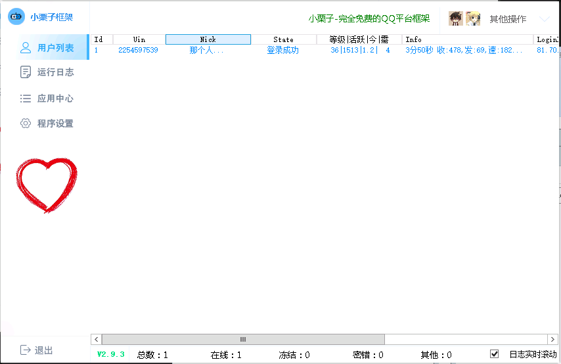
Task: Open the 用户列表 user icon
Action: click(26, 47)
